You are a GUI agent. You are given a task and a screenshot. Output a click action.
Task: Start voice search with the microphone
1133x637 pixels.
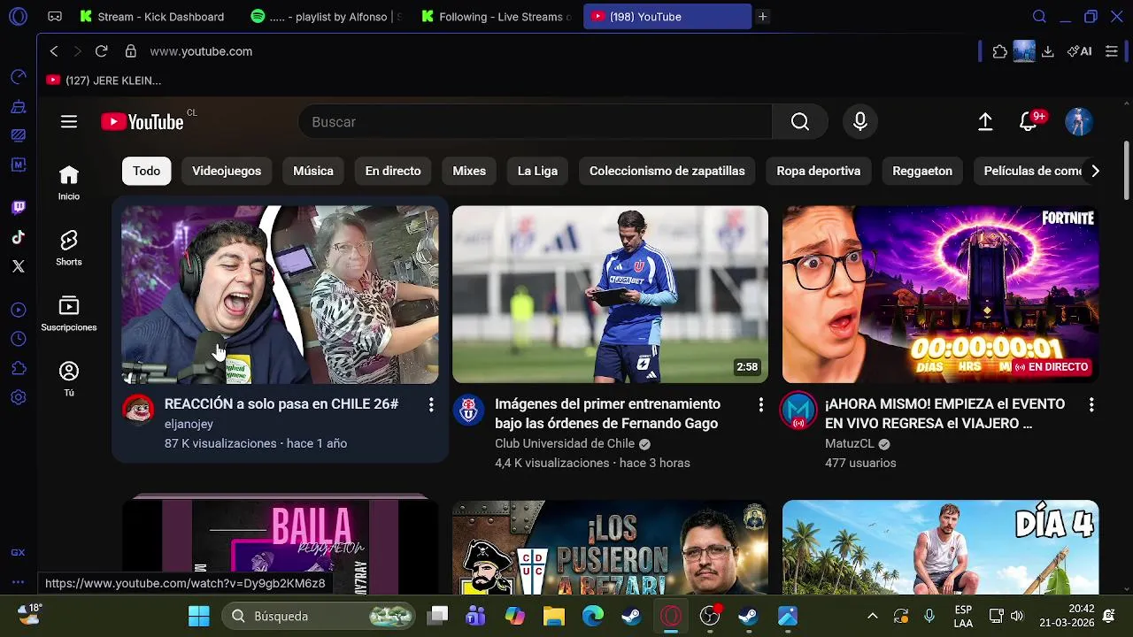pos(859,122)
